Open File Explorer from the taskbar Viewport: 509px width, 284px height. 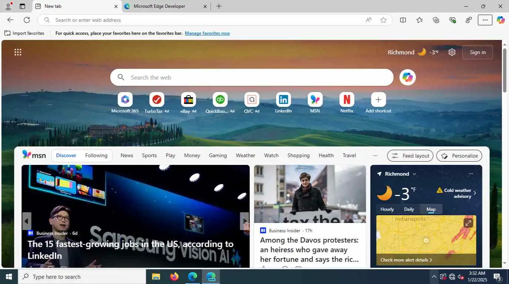(x=156, y=277)
